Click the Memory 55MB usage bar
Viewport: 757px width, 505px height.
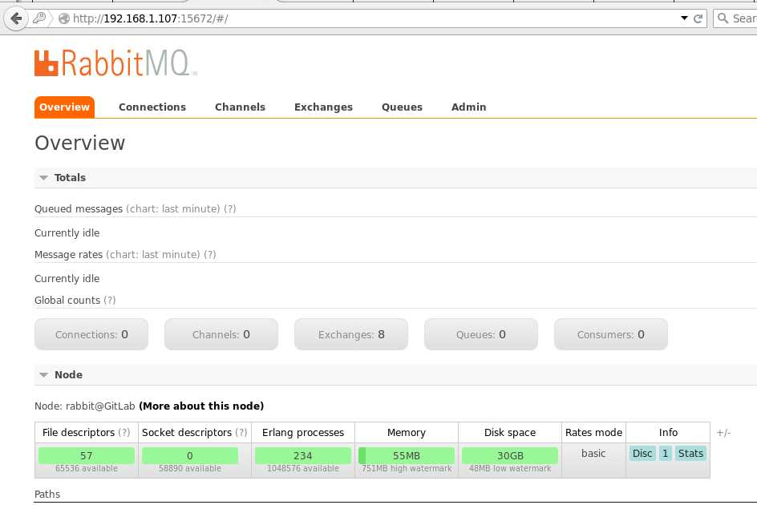point(407,455)
